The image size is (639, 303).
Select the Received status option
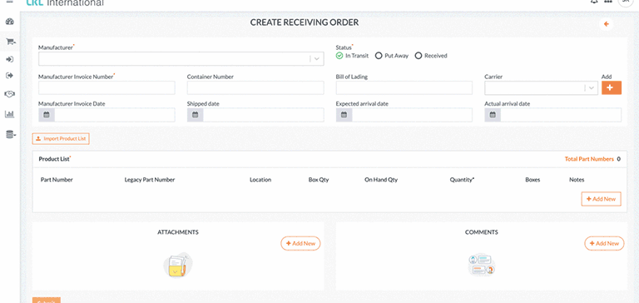[x=431, y=56]
